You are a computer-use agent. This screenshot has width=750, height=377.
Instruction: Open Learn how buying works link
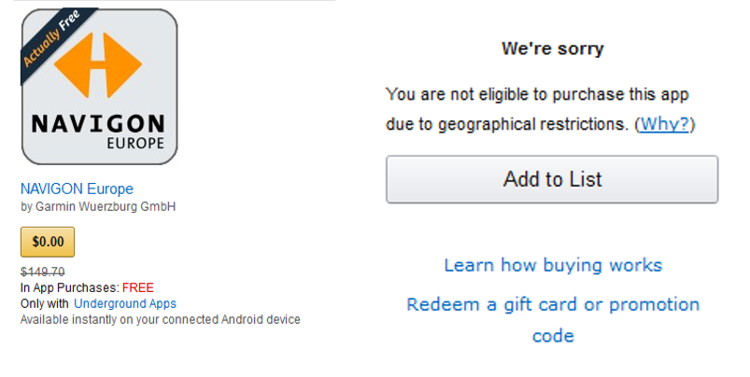click(553, 265)
